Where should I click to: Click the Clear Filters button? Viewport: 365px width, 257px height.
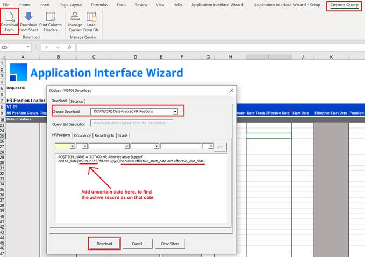click(170, 244)
